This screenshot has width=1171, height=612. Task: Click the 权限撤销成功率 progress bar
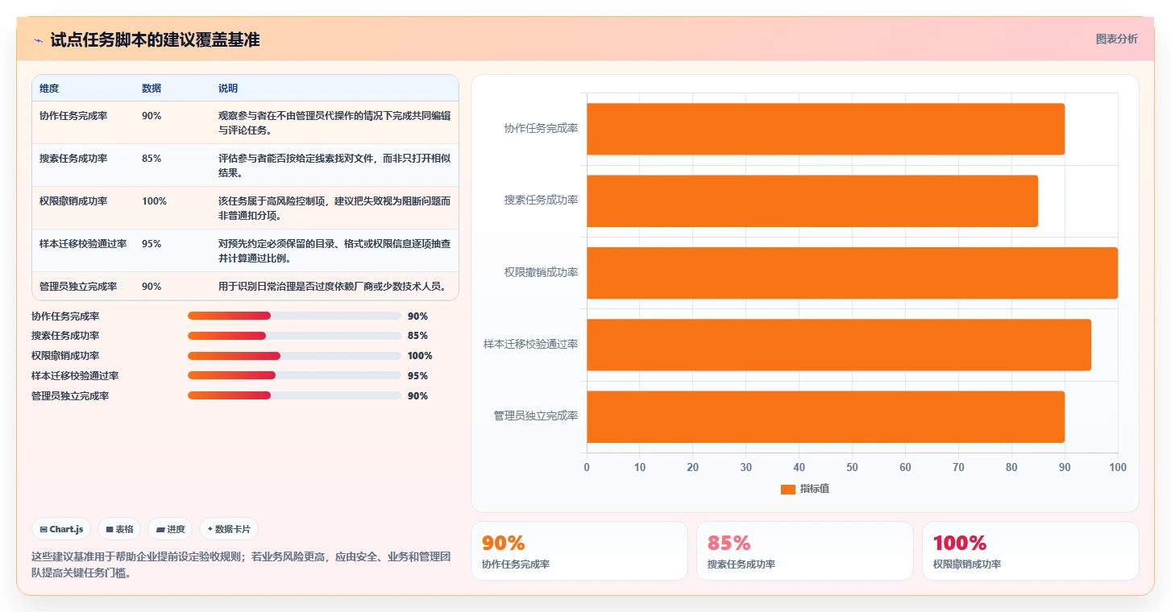coord(294,356)
